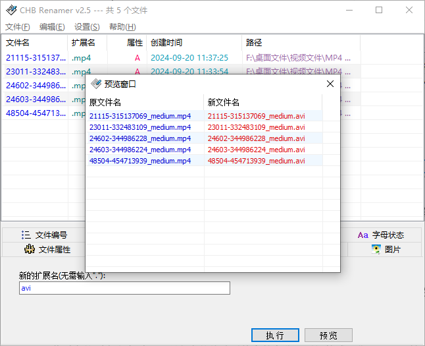
Task: Open the 编辑(E) menu
Action: [x=52, y=27]
